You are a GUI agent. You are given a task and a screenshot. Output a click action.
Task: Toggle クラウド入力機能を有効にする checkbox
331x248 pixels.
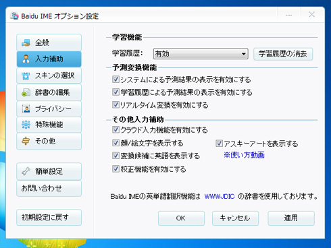click(116, 129)
